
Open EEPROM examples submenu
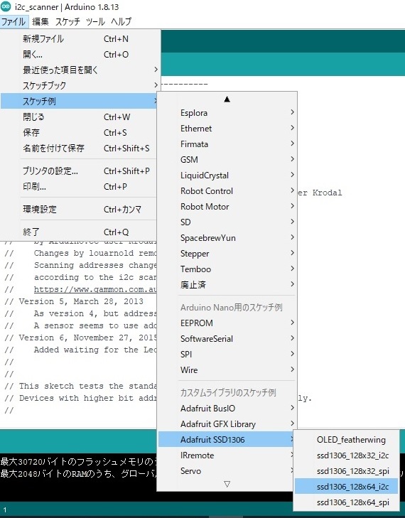click(x=227, y=323)
